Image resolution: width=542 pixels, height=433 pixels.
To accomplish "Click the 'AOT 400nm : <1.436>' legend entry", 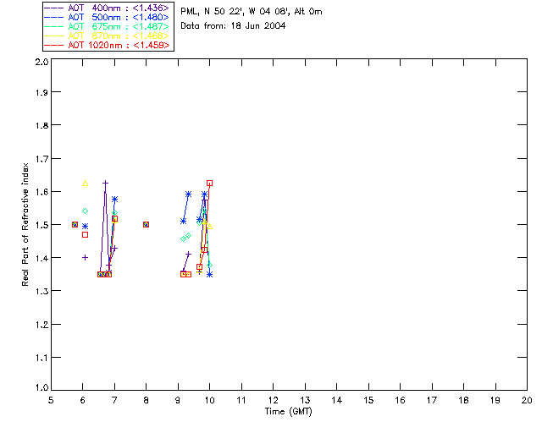I will point(108,8).
